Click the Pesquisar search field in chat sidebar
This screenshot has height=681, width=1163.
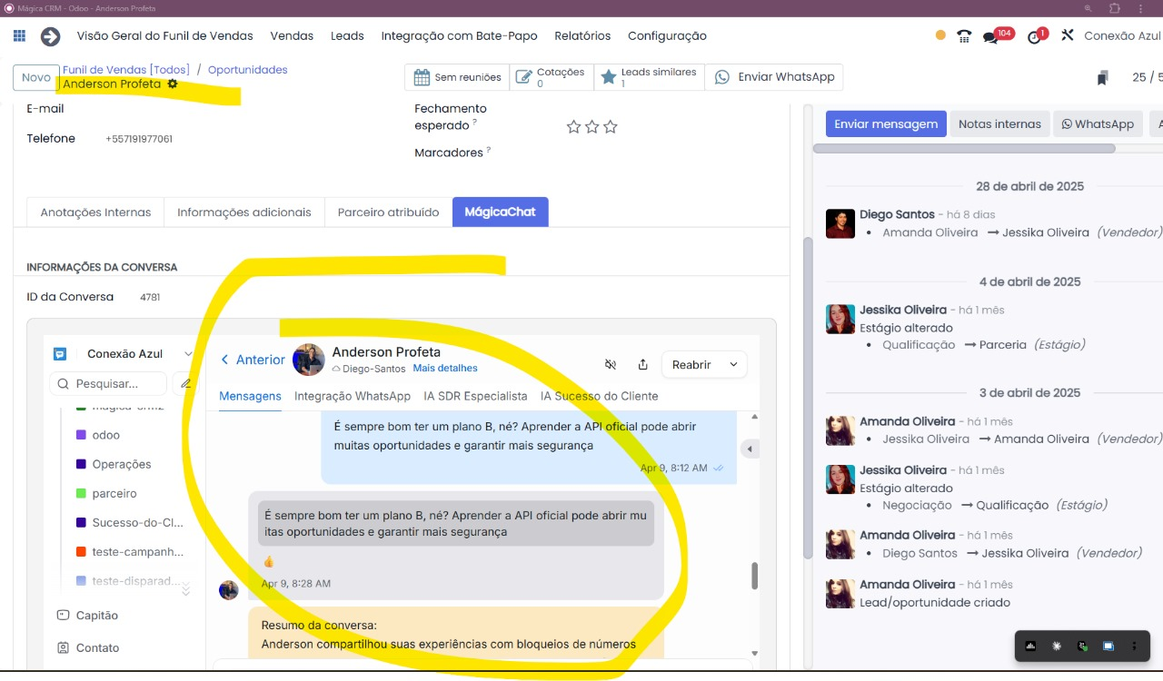pos(108,384)
